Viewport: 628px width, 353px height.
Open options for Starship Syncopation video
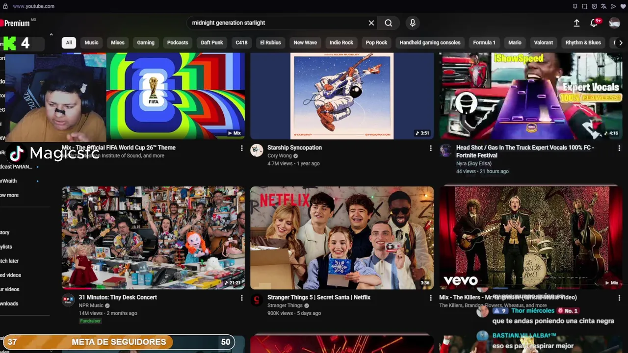pyautogui.click(x=431, y=148)
